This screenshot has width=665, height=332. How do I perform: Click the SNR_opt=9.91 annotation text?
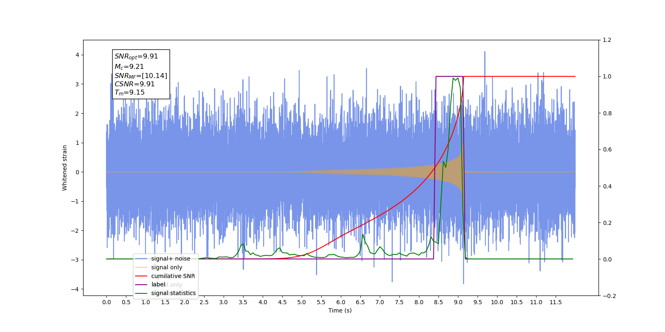136,56
